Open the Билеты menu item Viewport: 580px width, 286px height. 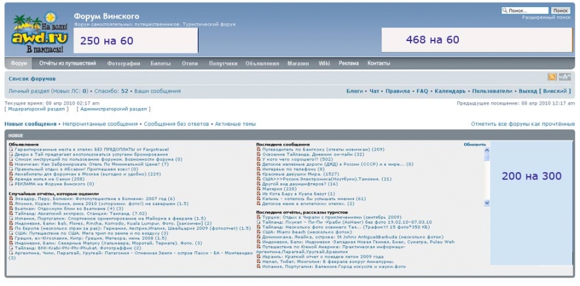click(x=160, y=64)
